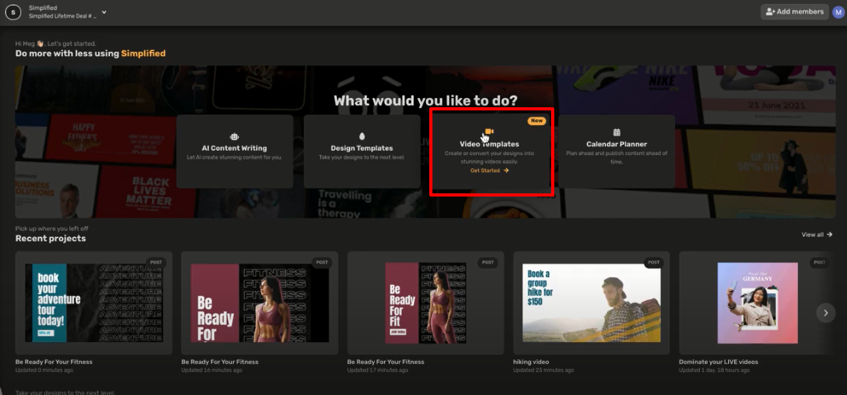This screenshot has height=395, width=847.
Task: Click the hiking video project title
Action: click(x=531, y=362)
